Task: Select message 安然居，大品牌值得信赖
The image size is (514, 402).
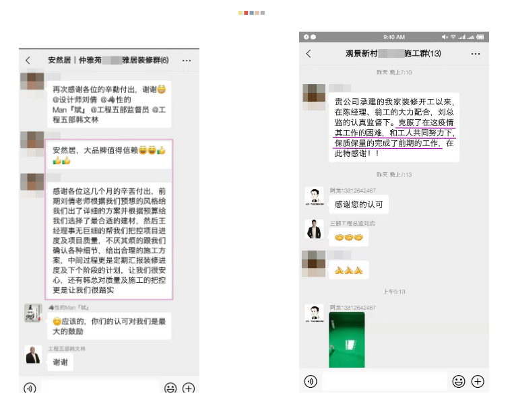Action: tap(109, 156)
